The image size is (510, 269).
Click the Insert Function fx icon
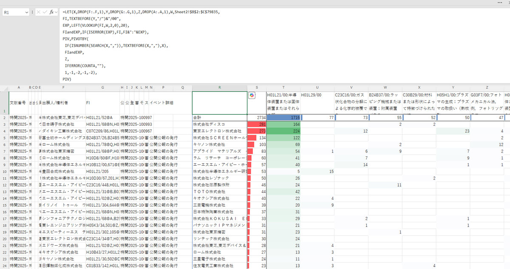click(x=51, y=12)
